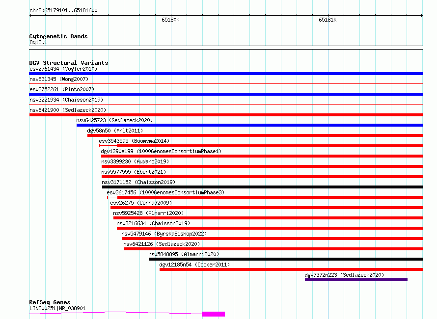The width and height of the screenshot is (437, 319).
Task: Click dgv7372n223 (Sedlazeck2020) label
Action: 344,275
